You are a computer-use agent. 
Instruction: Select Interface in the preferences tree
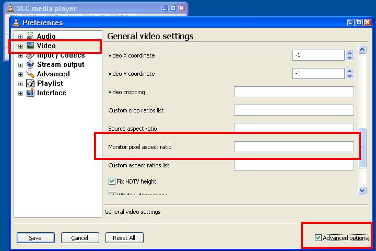[x=51, y=93]
